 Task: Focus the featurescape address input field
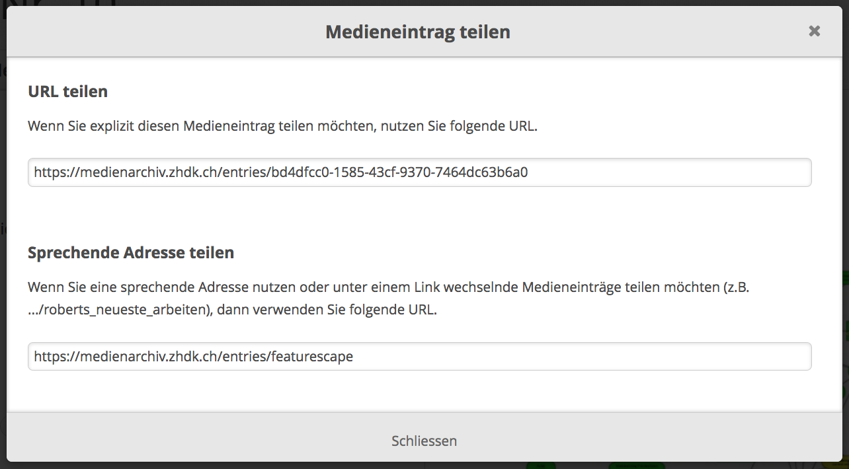tap(419, 357)
